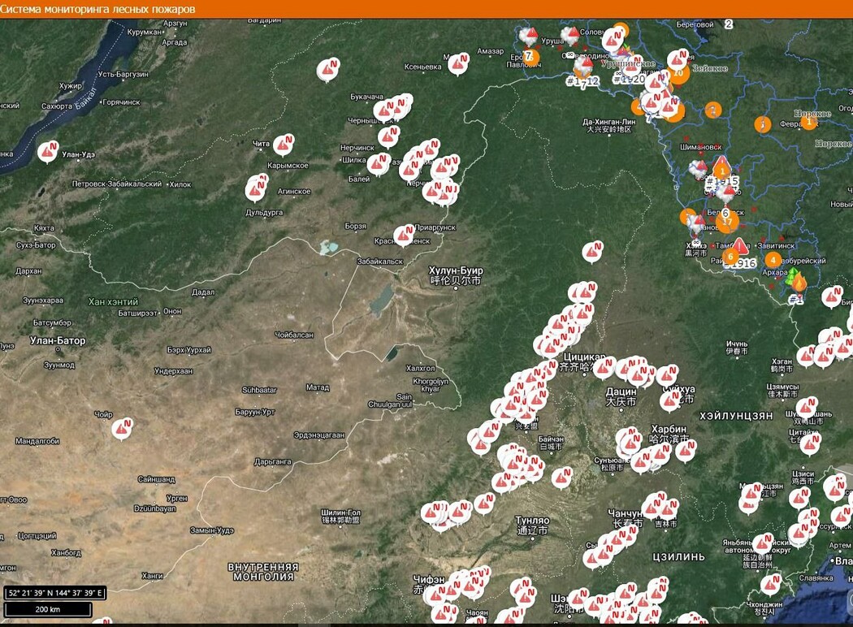Expand orange cluster 6 beside #1916 label
The width and height of the screenshot is (853, 627).
point(730,256)
